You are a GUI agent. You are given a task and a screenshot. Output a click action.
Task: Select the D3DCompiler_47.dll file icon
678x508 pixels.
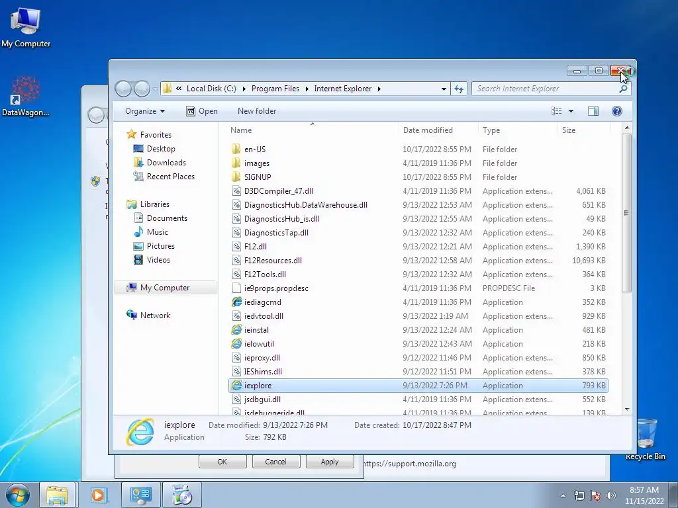click(236, 191)
